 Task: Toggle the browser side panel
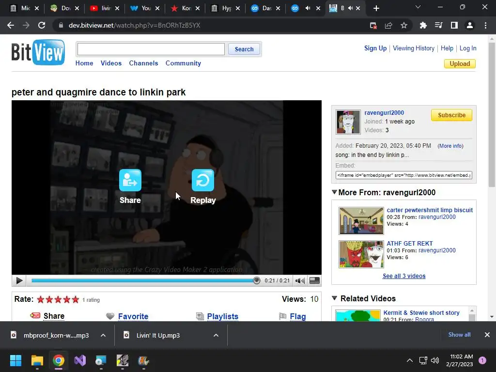[x=454, y=25]
